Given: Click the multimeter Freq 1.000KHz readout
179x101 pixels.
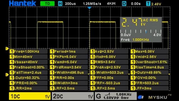Looking at the screenshot, I should coord(135,40).
